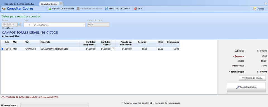Screen dimensions: 268x107
Task: Click the $4,000.00 Cantidad Programada cell
Action: (x=88, y=49)
